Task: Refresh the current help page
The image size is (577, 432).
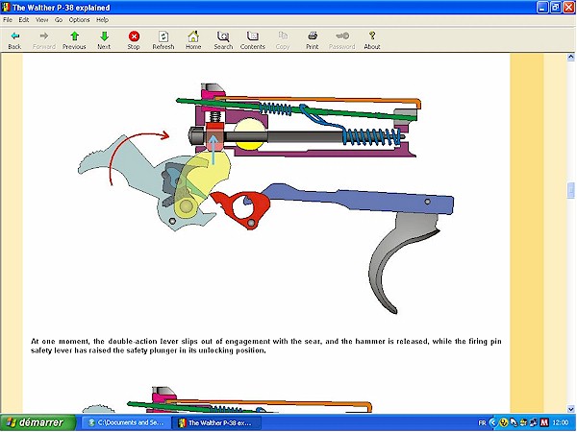Action: (163, 40)
